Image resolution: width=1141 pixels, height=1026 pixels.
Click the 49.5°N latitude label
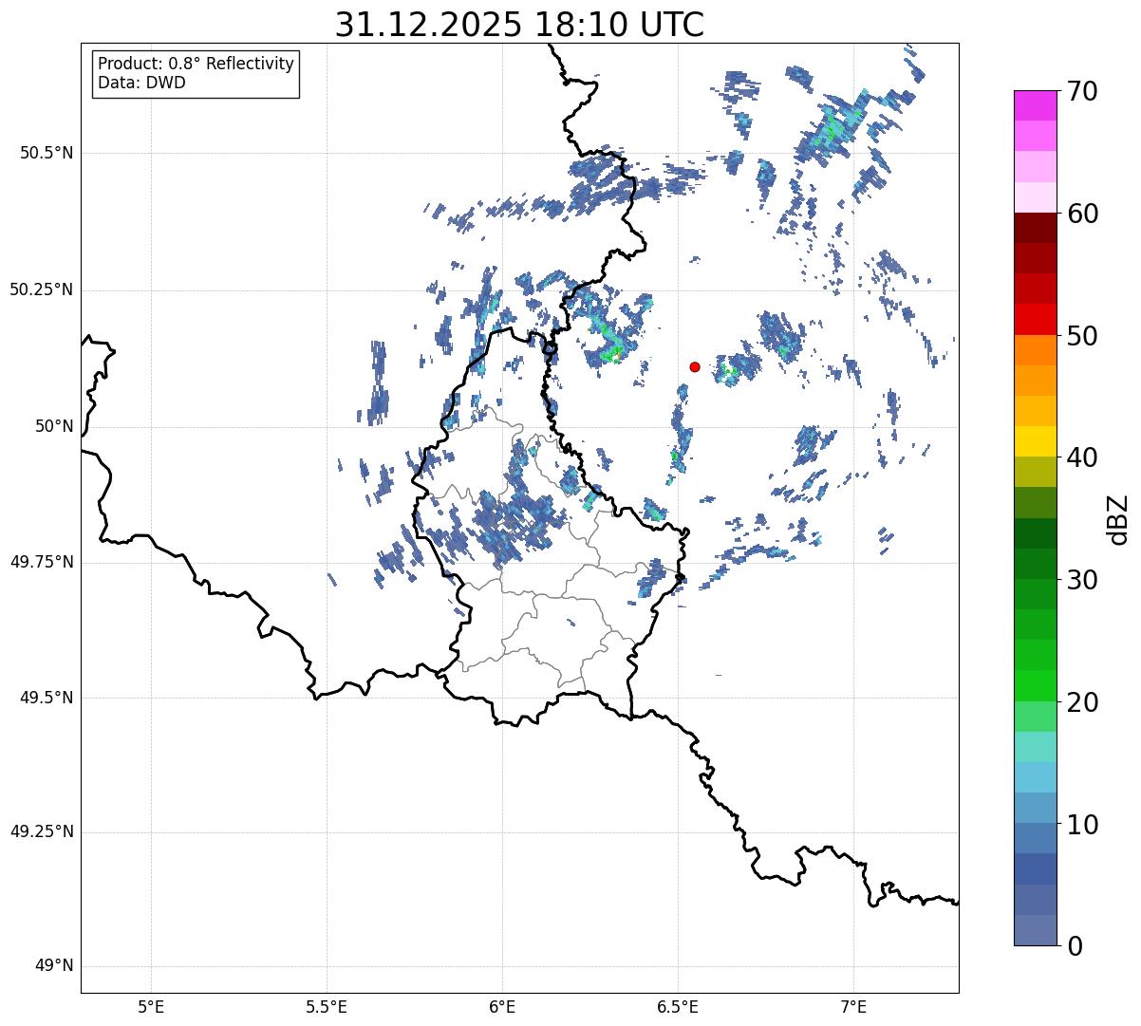pyautogui.click(x=47, y=698)
